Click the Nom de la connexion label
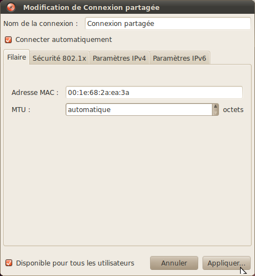255x276 pixels. click(40, 24)
